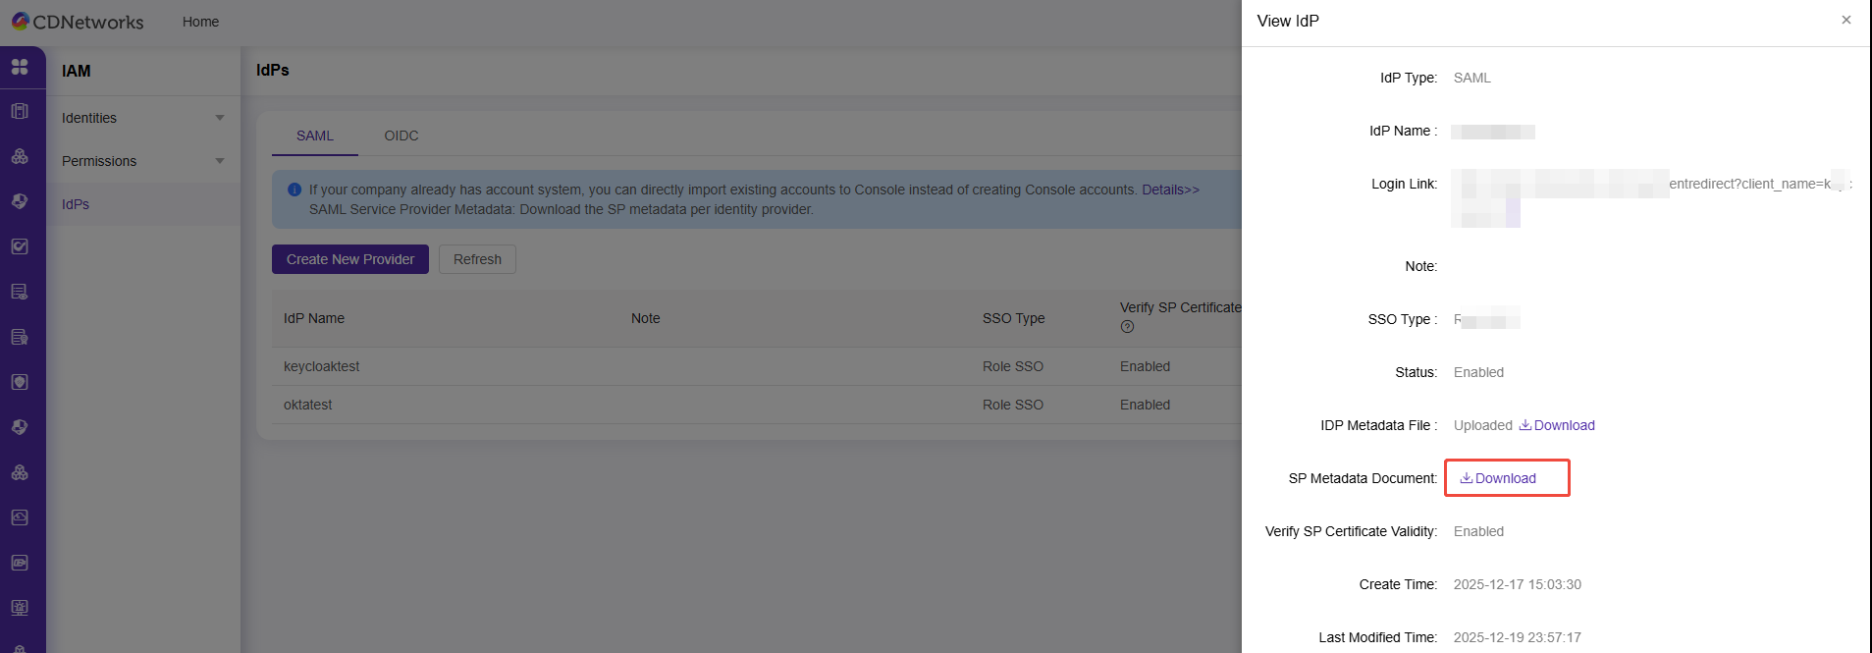Click the Verify SP Certificate Validity value

[x=1478, y=531]
